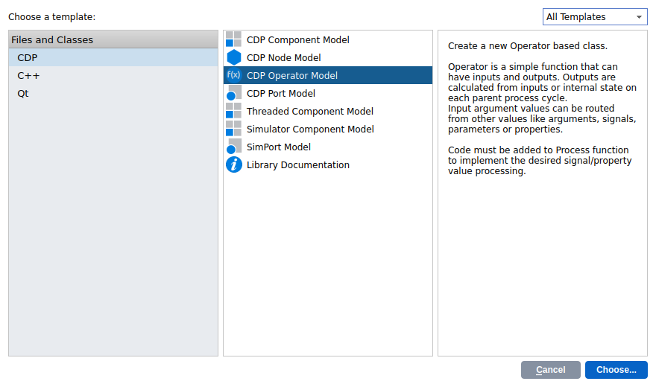Click the Library Documentation info icon

pyautogui.click(x=233, y=164)
